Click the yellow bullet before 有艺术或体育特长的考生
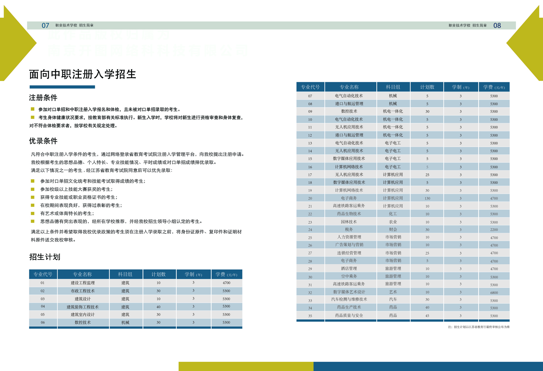Screen dimensions: 543x371 [x=33, y=213]
